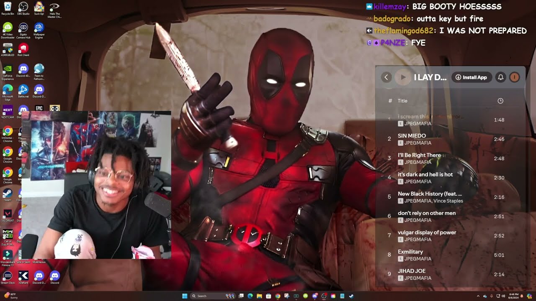Open Stream Deck desktop shortcut

8,277
